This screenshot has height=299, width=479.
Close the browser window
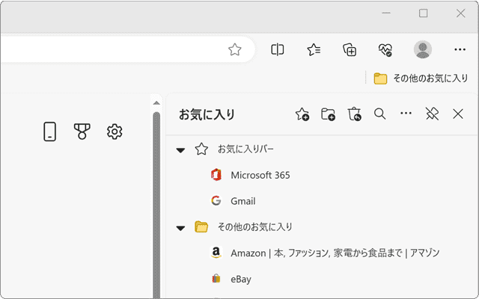pyautogui.click(x=460, y=13)
